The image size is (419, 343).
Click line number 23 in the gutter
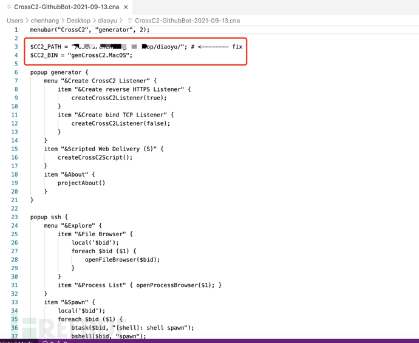click(x=15, y=217)
